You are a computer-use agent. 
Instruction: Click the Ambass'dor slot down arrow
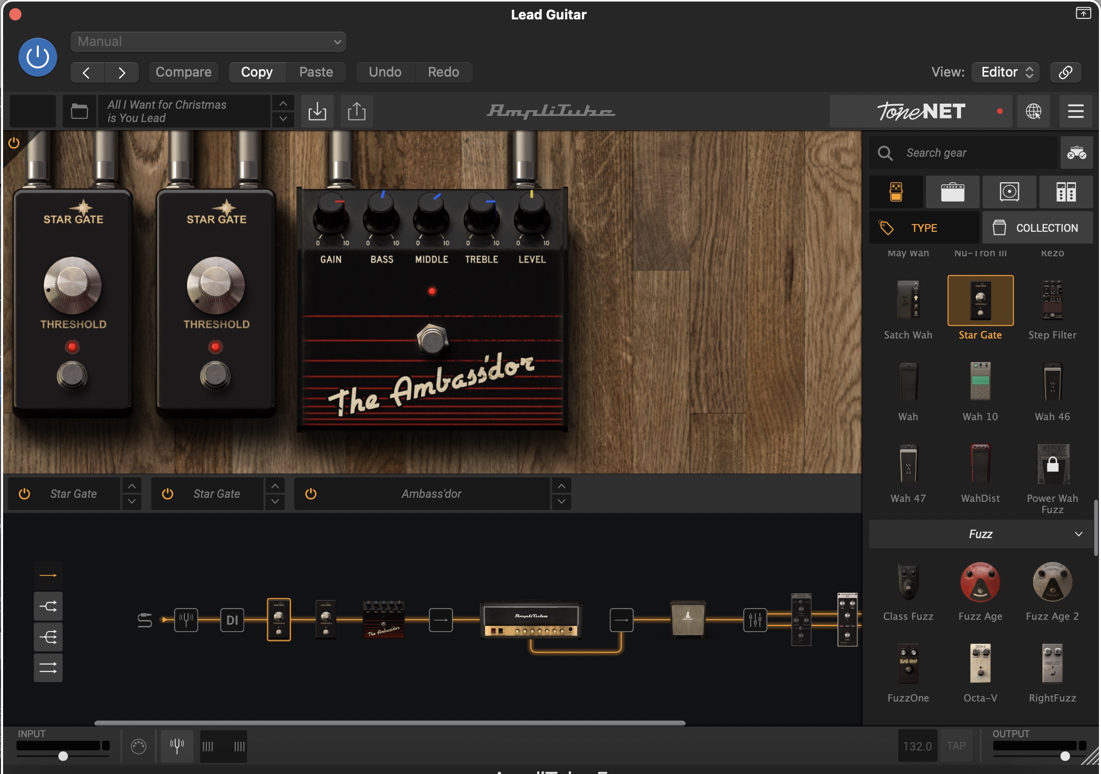coord(561,502)
